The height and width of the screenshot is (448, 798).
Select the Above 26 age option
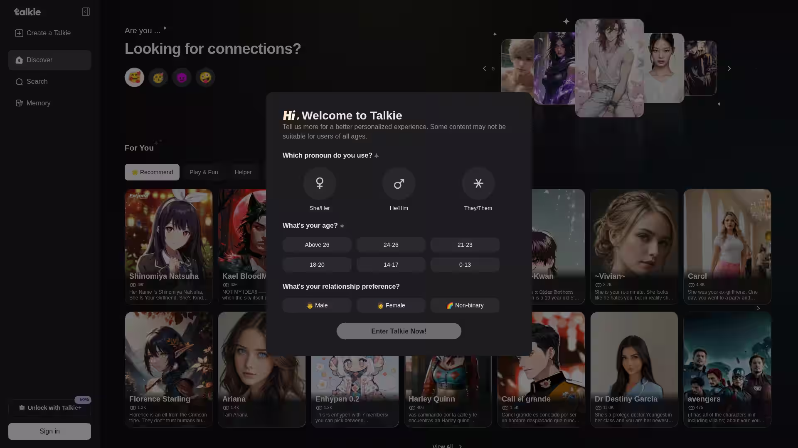[x=317, y=245]
